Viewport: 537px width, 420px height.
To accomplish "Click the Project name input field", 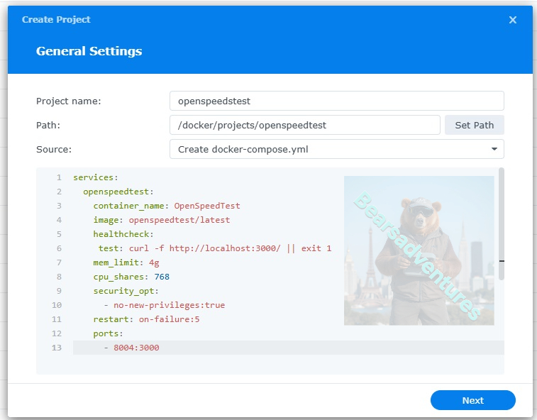I will tap(336, 101).
